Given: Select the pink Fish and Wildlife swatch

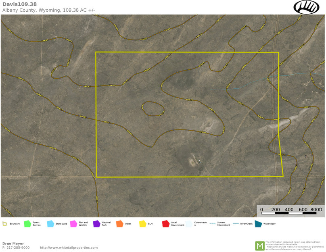Looking at the screenshot, I should coord(73,224).
